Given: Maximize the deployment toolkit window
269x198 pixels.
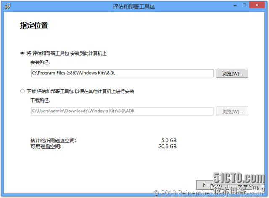Looking at the screenshot, I should click(245, 5).
